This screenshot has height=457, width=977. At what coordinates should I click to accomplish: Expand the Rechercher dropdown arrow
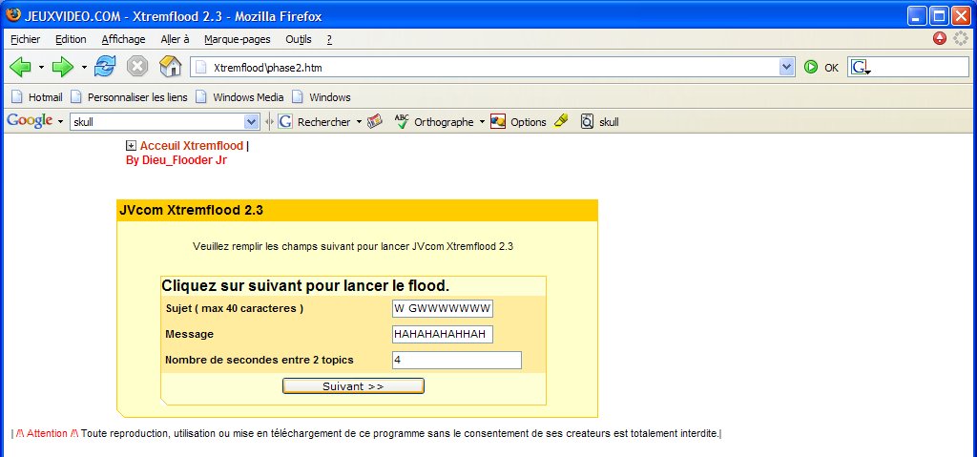(359, 122)
